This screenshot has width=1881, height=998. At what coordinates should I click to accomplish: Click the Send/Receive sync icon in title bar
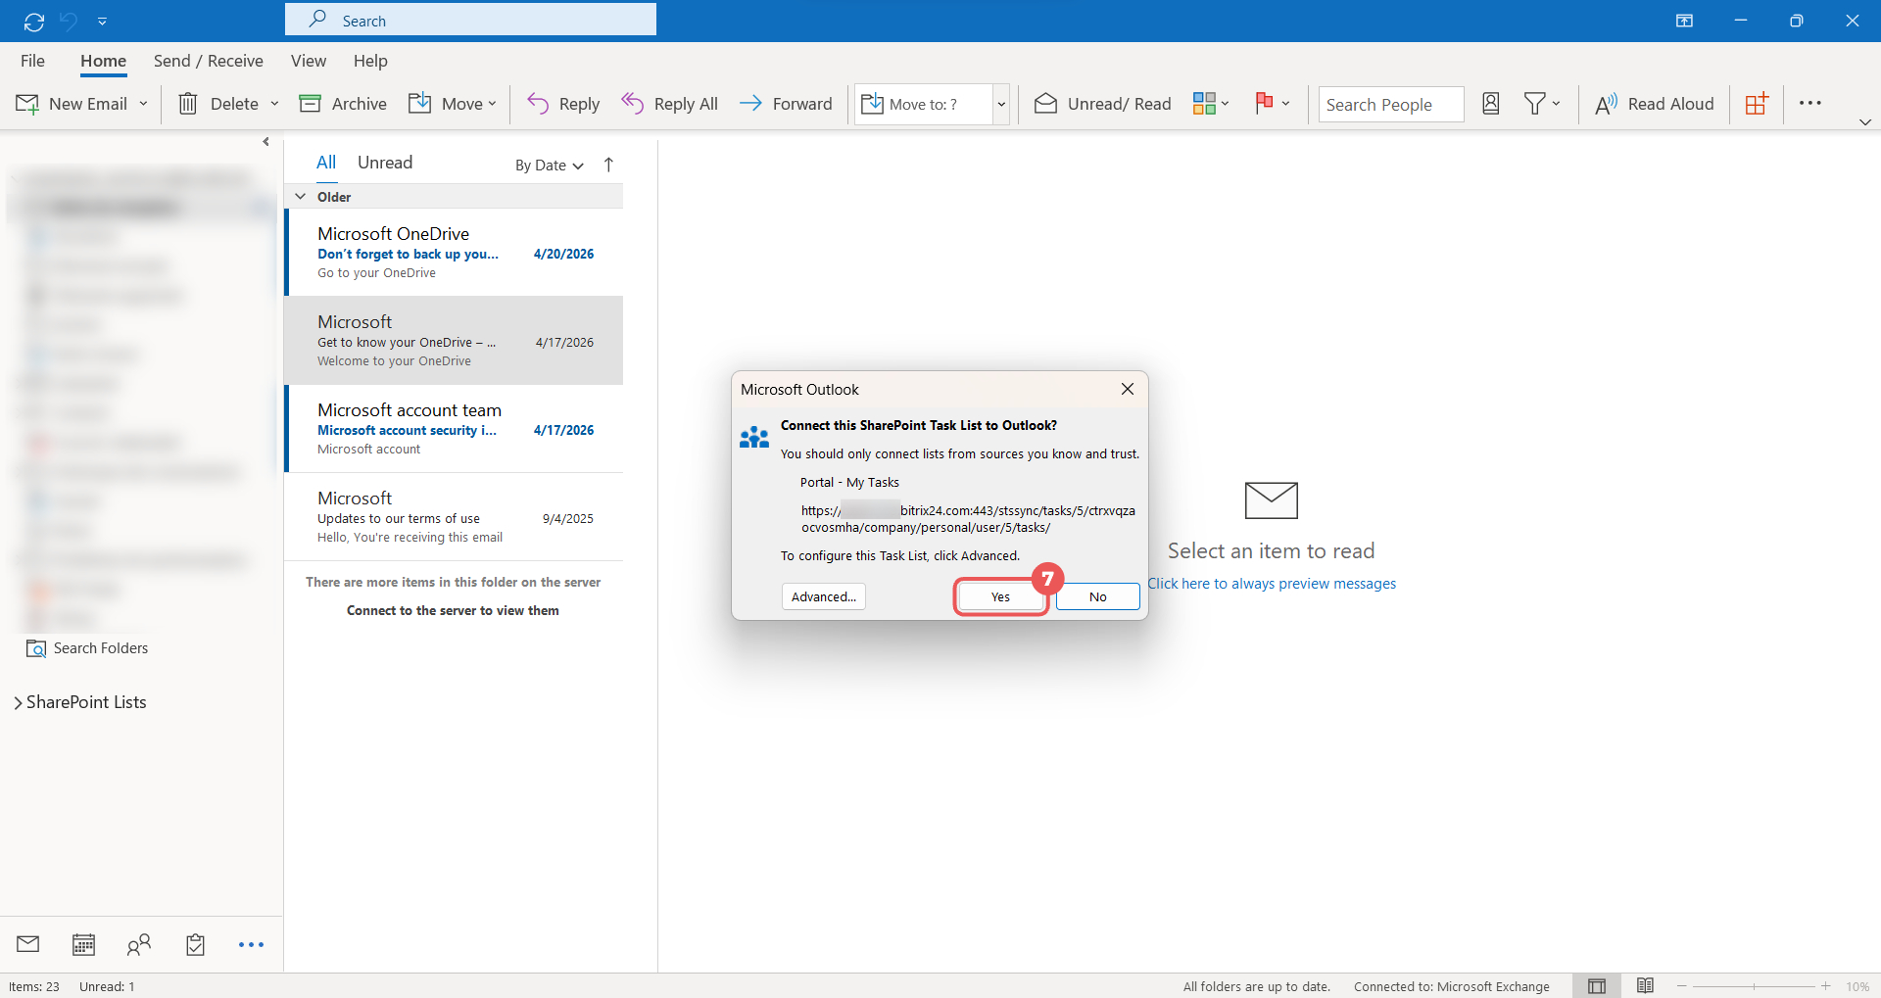point(34,21)
